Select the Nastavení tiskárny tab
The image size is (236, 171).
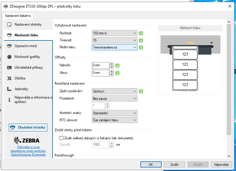coord(18,16)
